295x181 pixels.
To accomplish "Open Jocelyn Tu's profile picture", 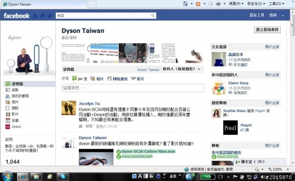I will click(69, 108).
